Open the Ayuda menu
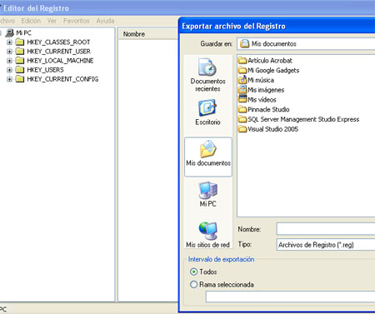 coord(105,21)
